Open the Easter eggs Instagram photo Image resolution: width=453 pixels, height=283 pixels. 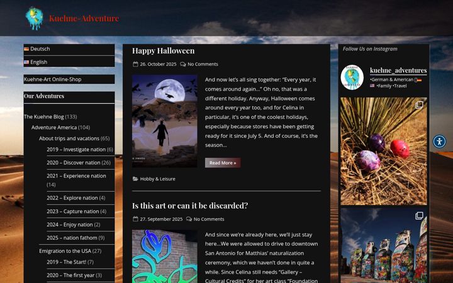(x=383, y=151)
